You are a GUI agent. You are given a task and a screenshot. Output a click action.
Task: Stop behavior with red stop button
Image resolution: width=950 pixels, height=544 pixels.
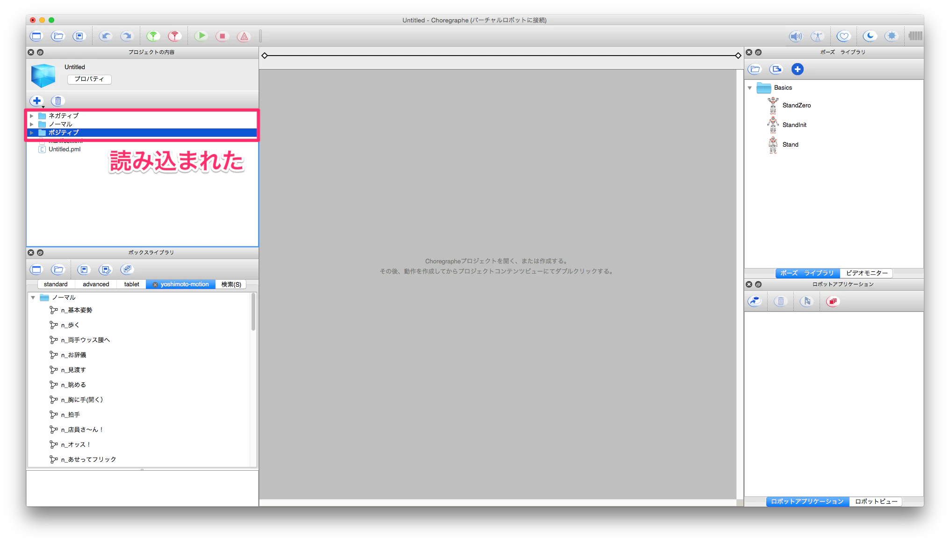[x=223, y=36]
